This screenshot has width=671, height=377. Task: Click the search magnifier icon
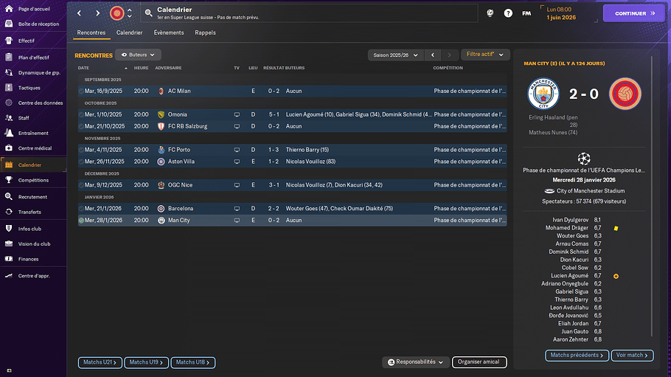[x=148, y=13]
